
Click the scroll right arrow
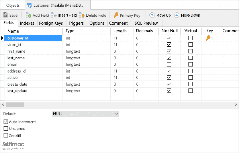click(x=236, y=105)
